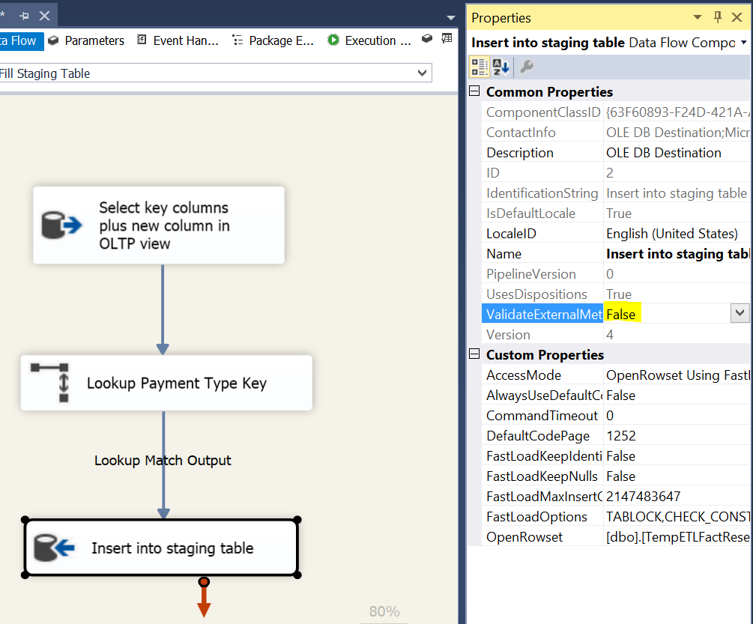Open ValidateExternalMetadata value dropdown
753x624 pixels.
(740, 314)
